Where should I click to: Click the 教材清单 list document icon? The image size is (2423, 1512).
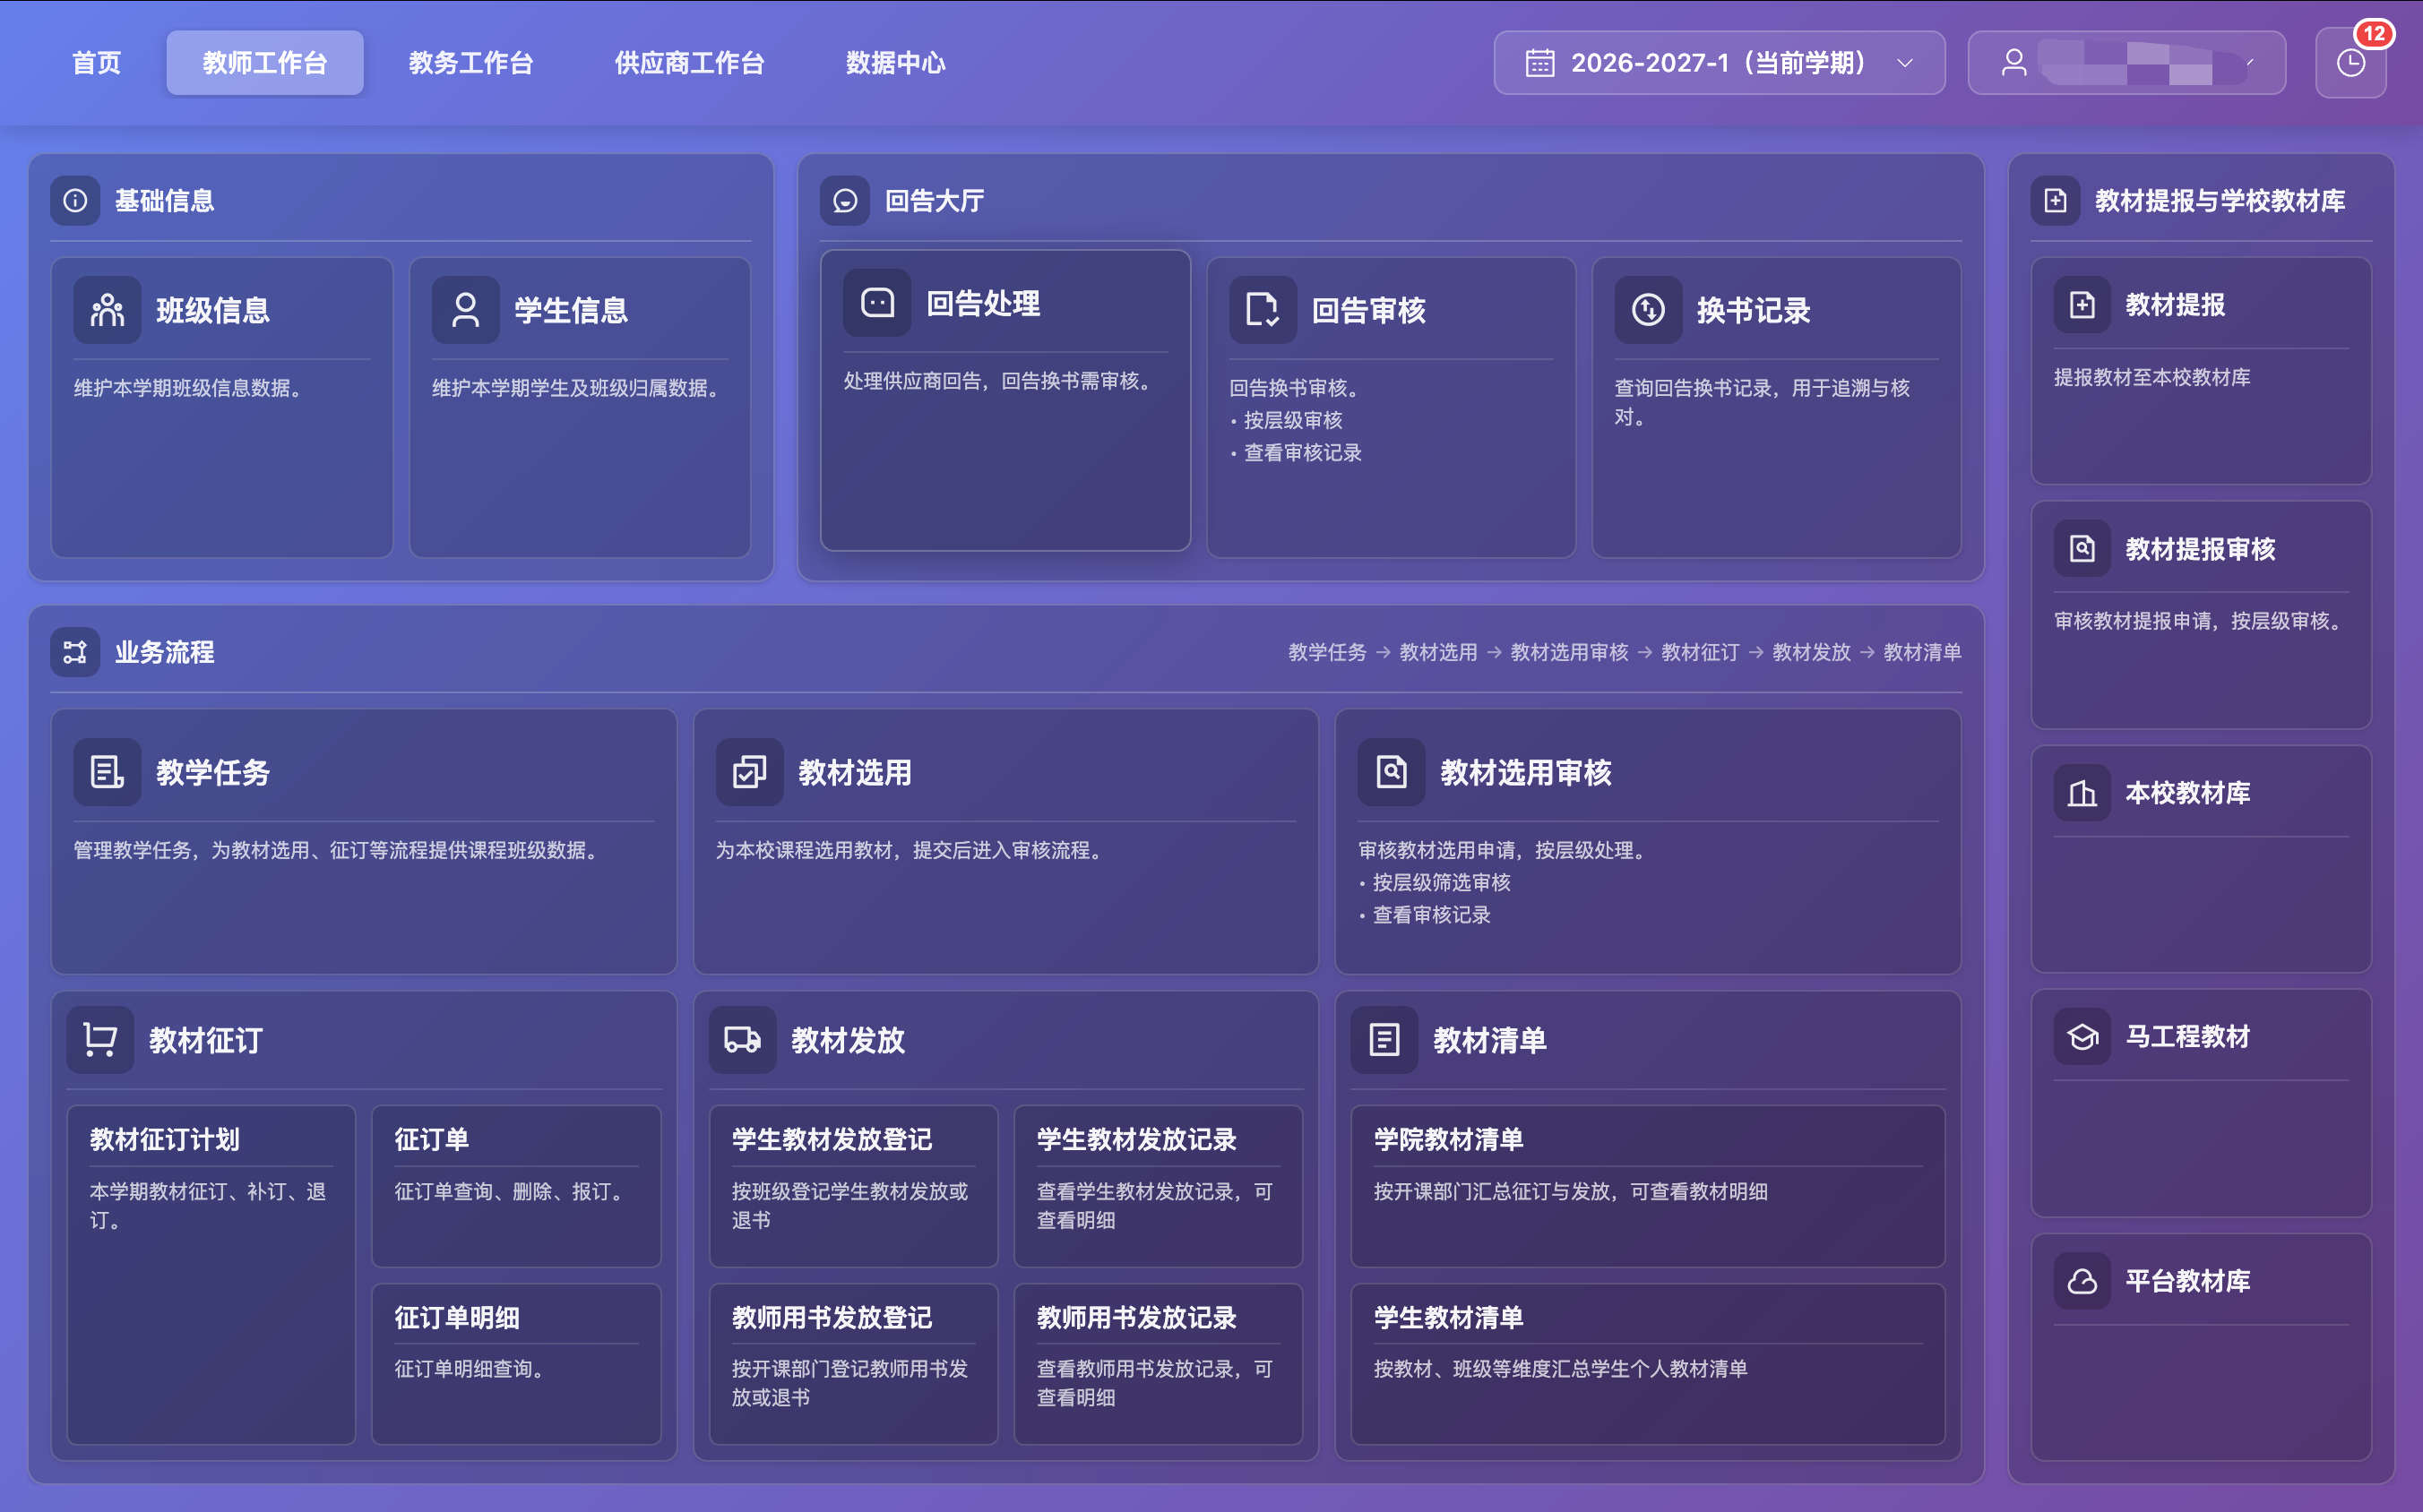pyautogui.click(x=1384, y=1040)
